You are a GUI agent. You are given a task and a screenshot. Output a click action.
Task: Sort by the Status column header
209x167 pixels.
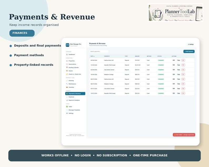[x=160, y=56]
